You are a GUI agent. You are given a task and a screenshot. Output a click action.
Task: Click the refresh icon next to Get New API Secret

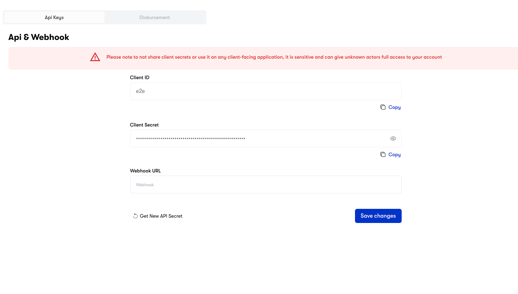pyautogui.click(x=135, y=216)
